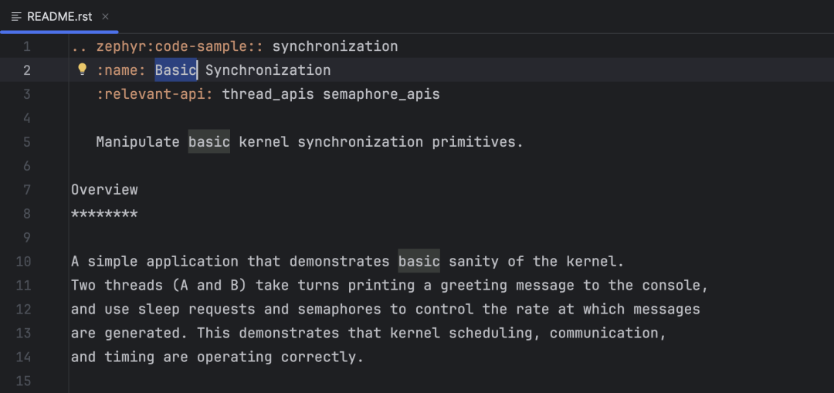The image size is (834, 393).
Task: Click line number 14 in the gutter
Action: coord(23,357)
